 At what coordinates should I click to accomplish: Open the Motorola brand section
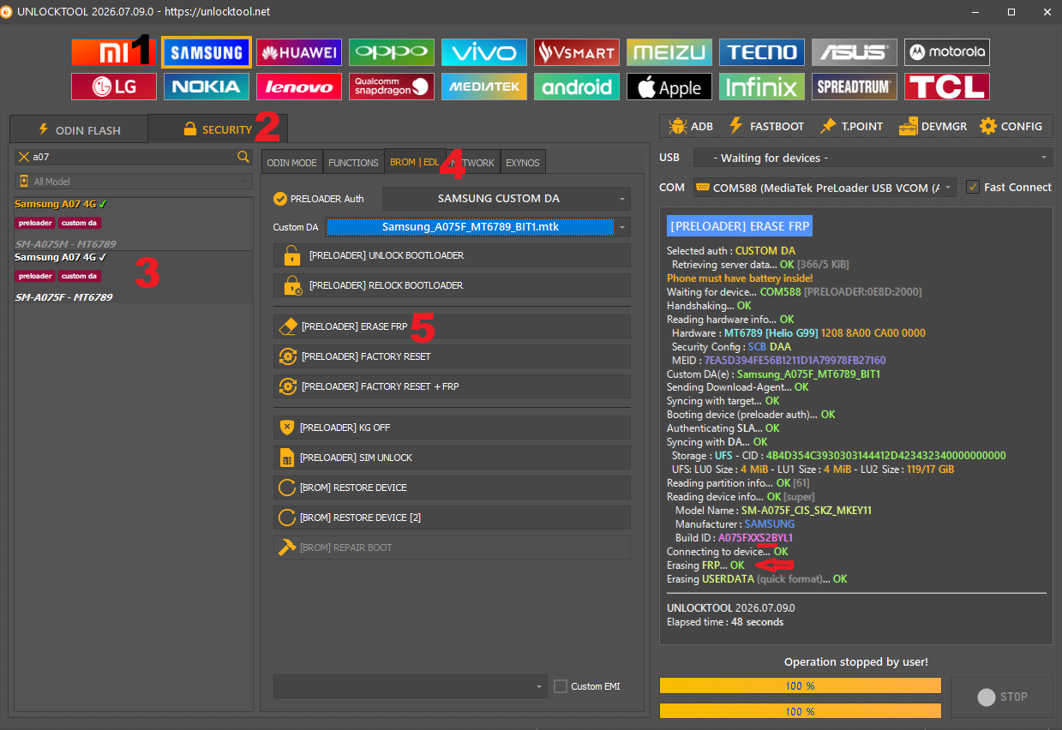[x=947, y=52]
